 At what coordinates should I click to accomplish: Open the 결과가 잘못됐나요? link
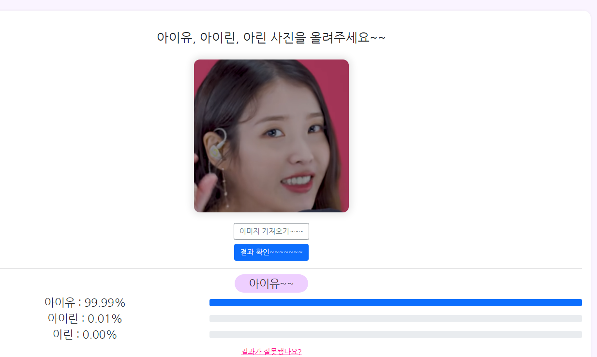(271, 352)
